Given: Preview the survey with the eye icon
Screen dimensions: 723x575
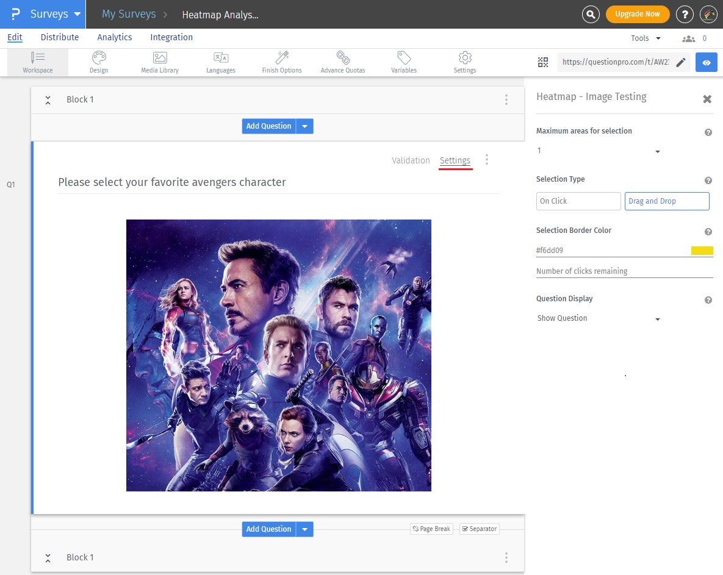Looking at the screenshot, I should (x=706, y=62).
